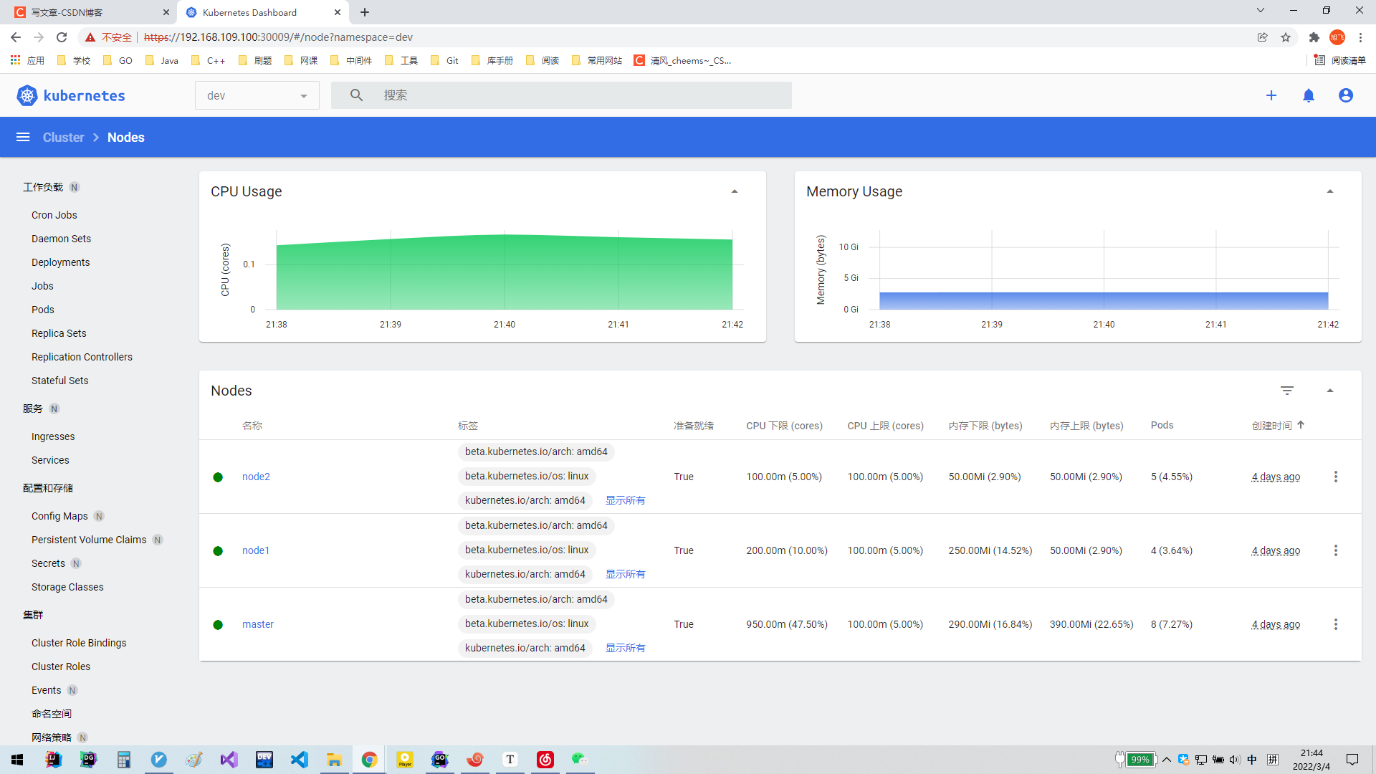This screenshot has height=774, width=1376.
Task: Open the notifications bell icon
Action: (x=1308, y=95)
